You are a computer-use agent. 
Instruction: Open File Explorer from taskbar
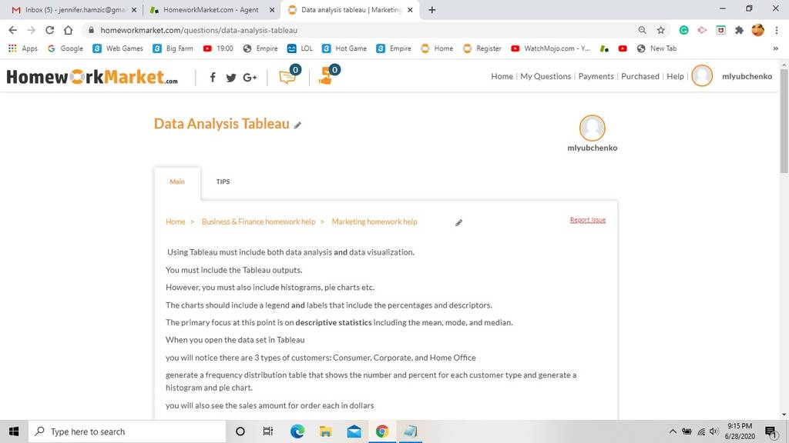[x=325, y=431]
